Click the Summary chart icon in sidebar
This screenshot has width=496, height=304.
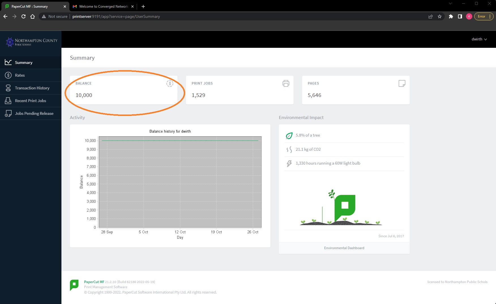[x=8, y=62]
